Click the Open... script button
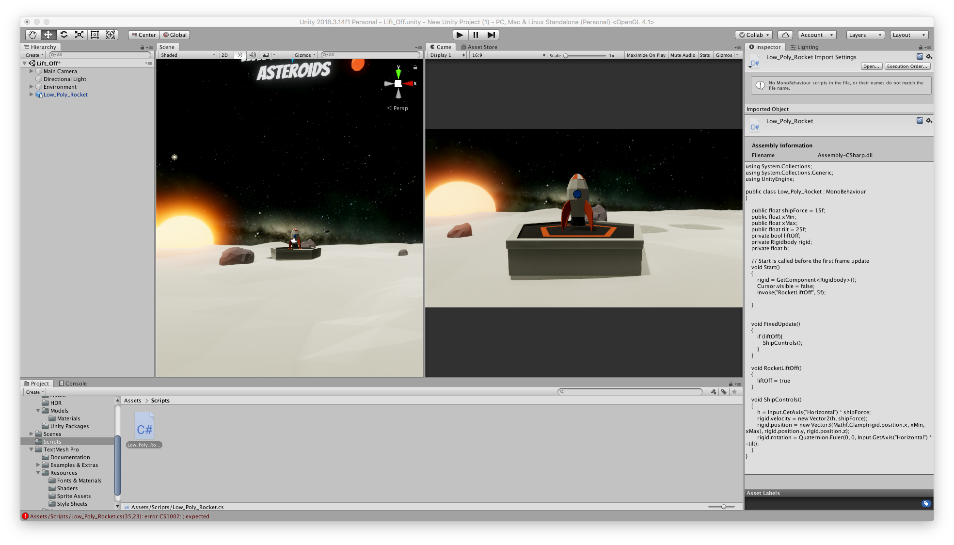Viewport: 954px width, 545px height. pyautogui.click(x=871, y=66)
